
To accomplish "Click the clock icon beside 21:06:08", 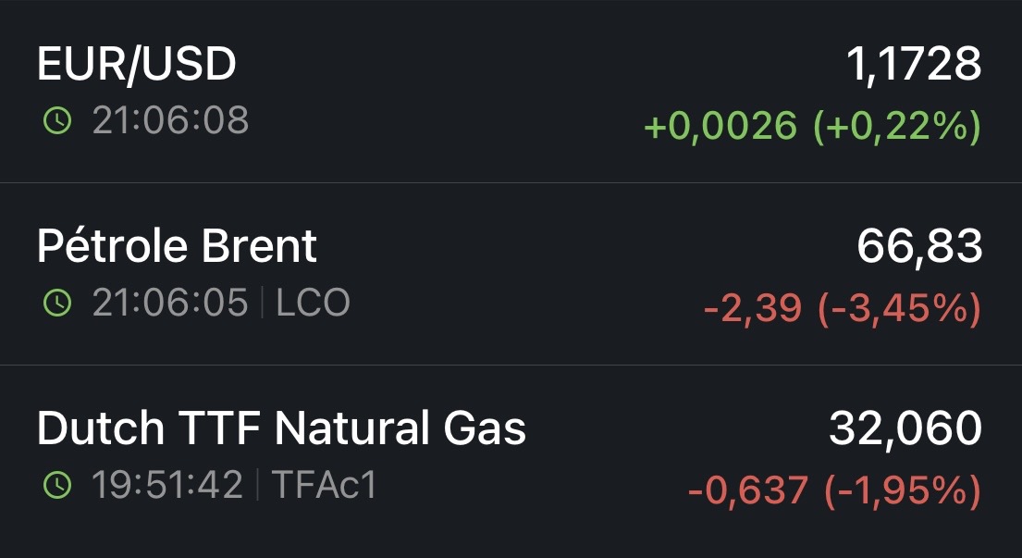I will click(x=57, y=120).
